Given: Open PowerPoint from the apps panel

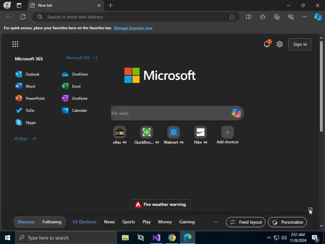Looking at the screenshot, I should pyautogui.click(x=30, y=98).
